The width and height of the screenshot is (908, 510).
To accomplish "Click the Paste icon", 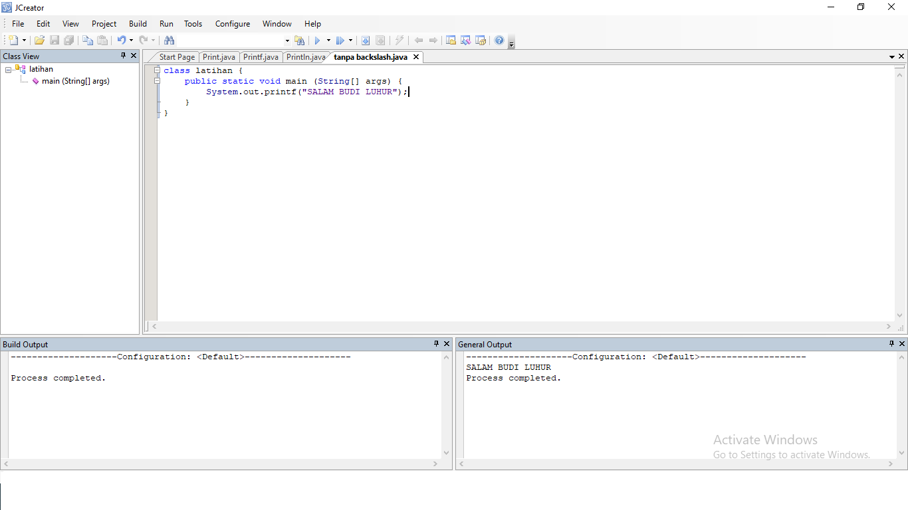I will 102,40.
